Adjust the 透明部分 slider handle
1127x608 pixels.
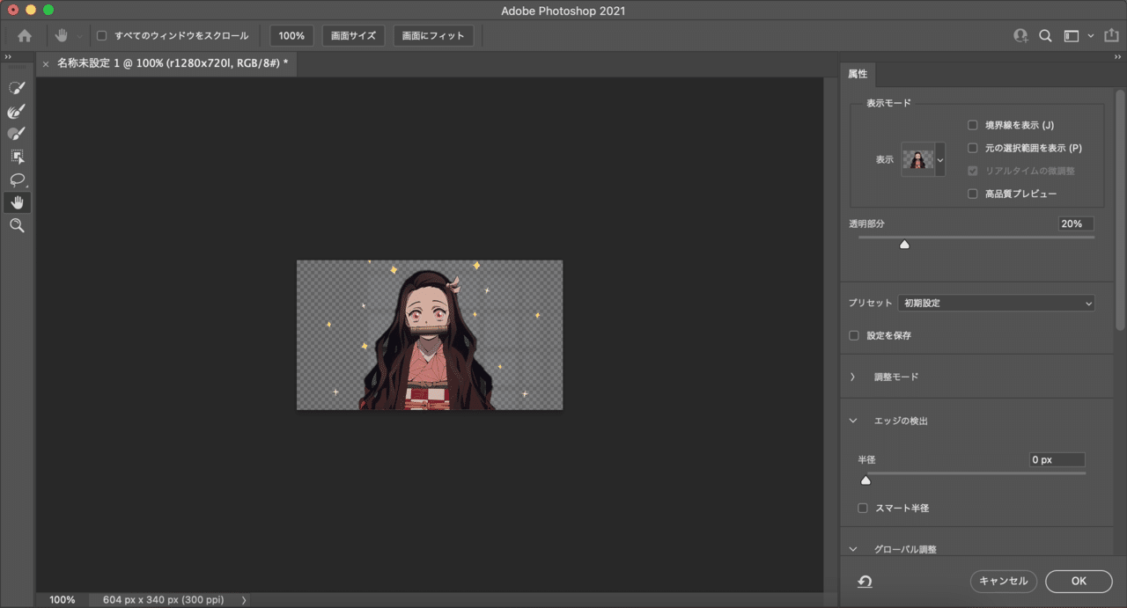[904, 244]
